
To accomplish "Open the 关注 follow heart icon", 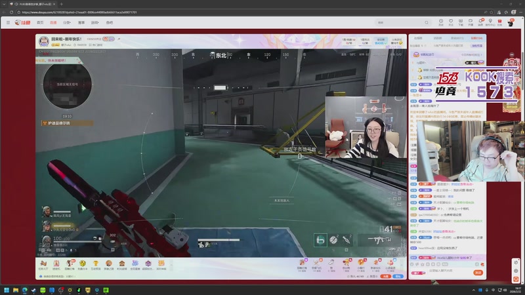I will [451, 22].
